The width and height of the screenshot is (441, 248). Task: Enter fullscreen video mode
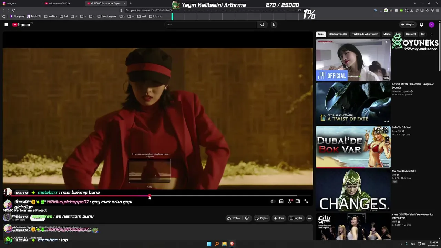coord(306,201)
